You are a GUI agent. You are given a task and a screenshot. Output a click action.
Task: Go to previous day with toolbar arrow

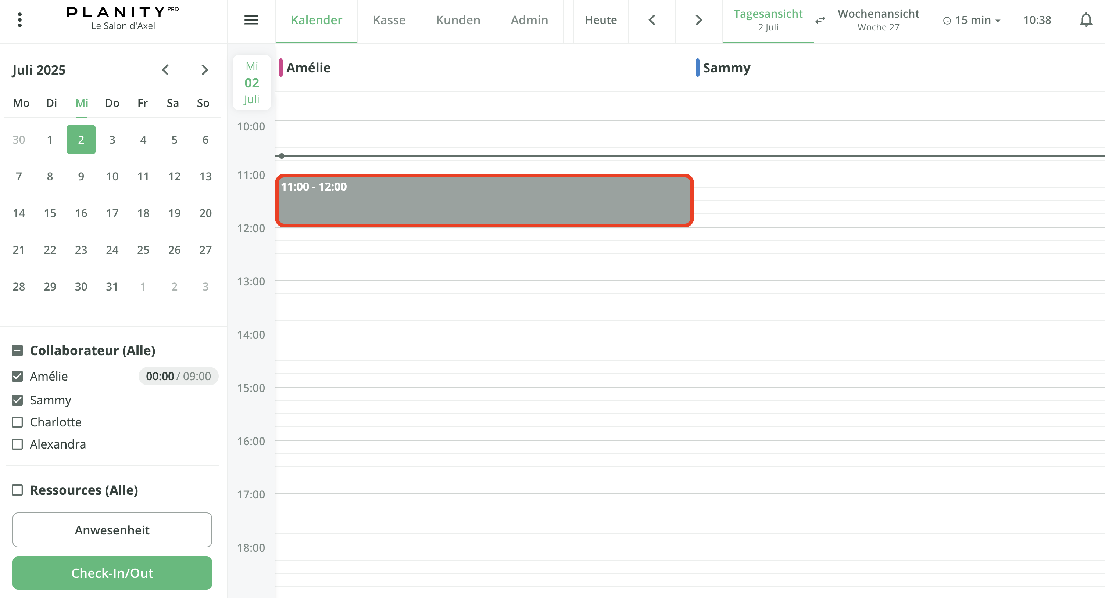point(652,20)
